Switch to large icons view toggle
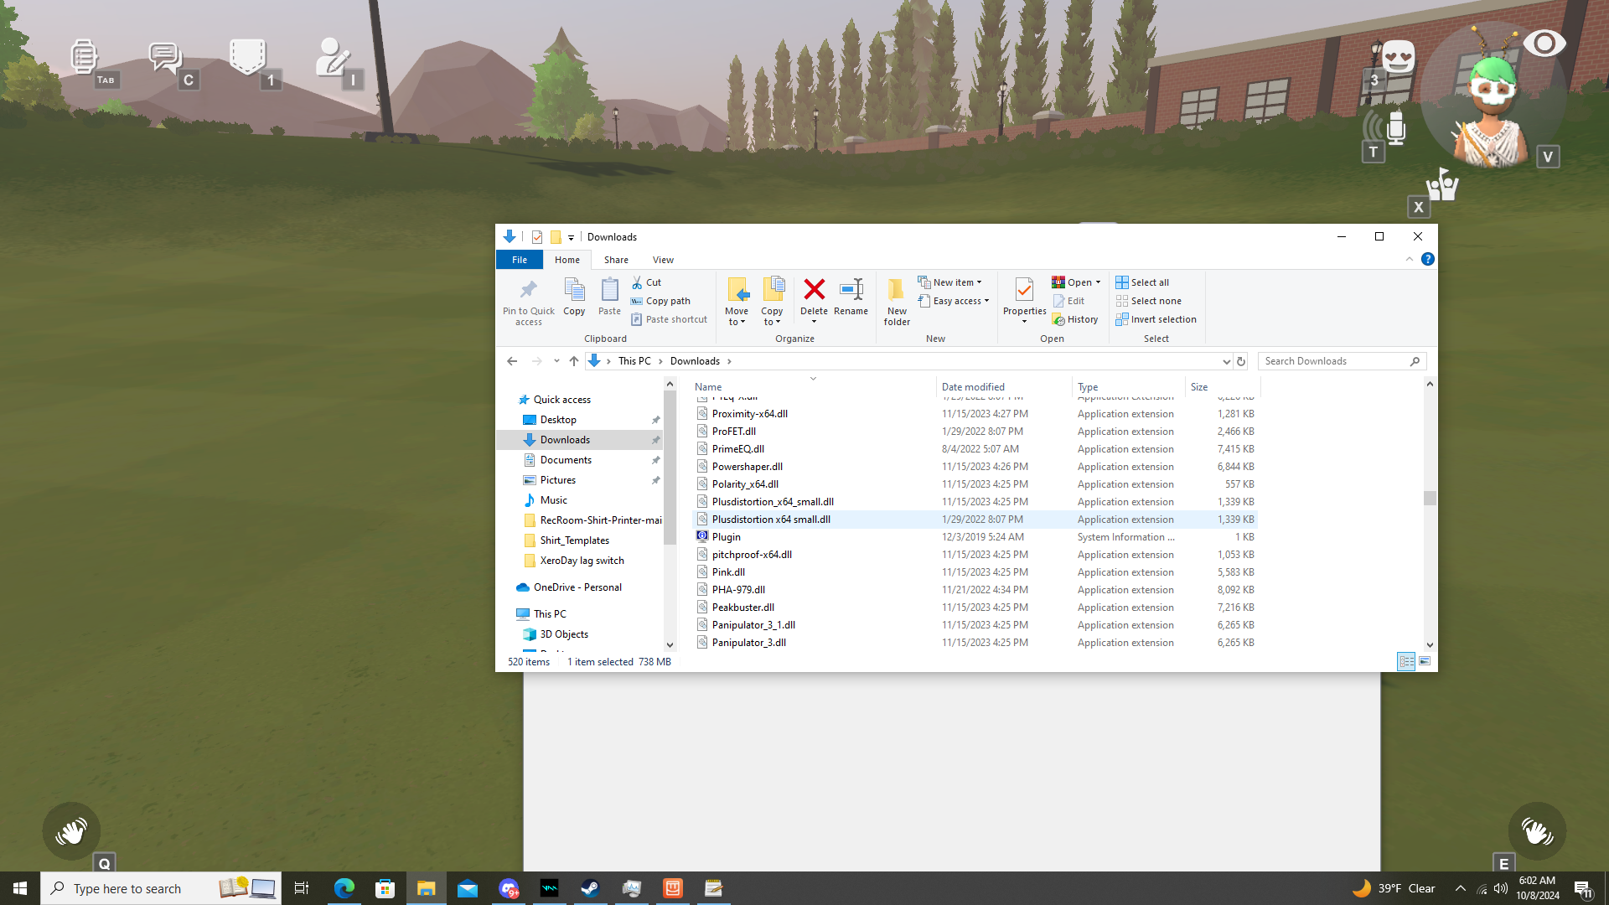Viewport: 1609px width, 905px height. [x=1425, y=661]
